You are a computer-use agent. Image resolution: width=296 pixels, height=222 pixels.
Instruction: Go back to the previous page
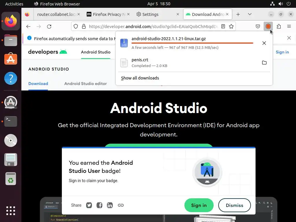(28, 26)
